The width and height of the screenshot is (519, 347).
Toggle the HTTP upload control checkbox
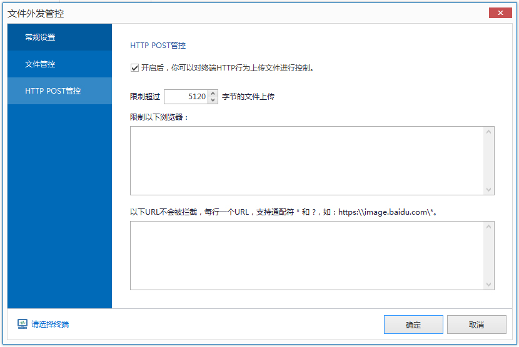point(134,68)
